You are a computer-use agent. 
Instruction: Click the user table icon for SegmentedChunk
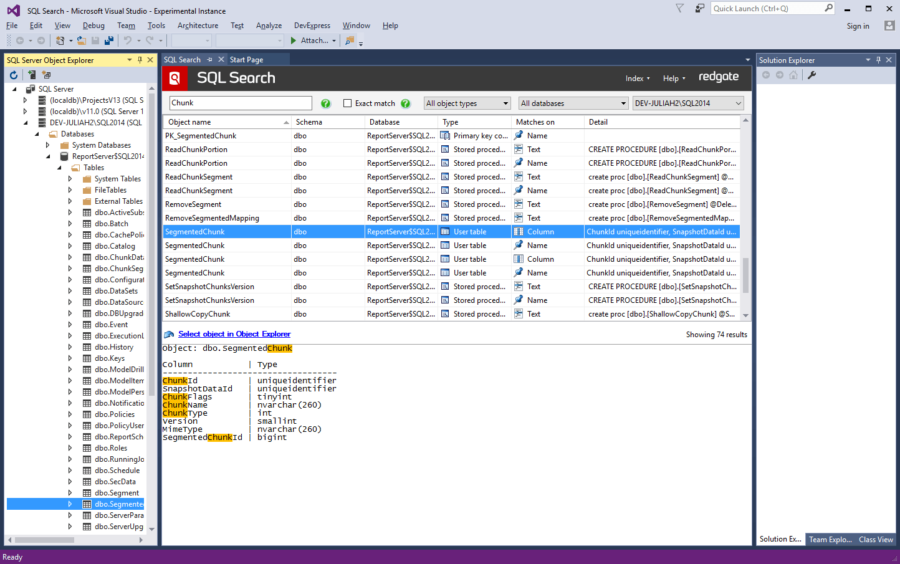[x=445, y=231]
